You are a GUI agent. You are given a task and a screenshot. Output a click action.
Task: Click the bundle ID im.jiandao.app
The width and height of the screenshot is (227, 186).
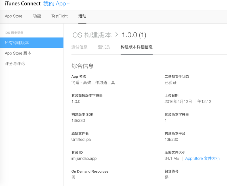coord(84,158)
